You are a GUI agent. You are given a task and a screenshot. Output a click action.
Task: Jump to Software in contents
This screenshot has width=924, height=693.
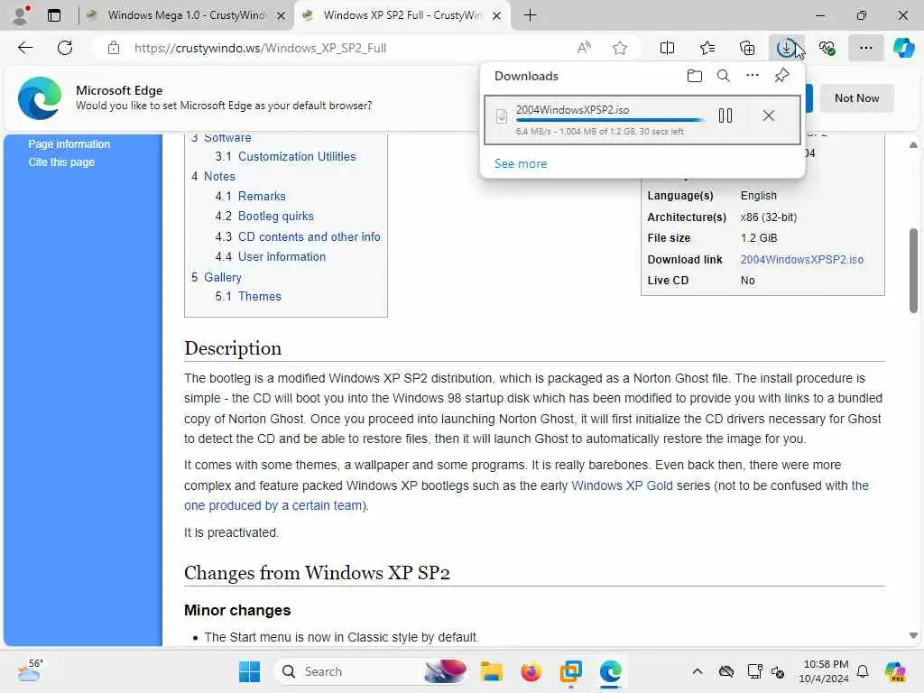227,137
